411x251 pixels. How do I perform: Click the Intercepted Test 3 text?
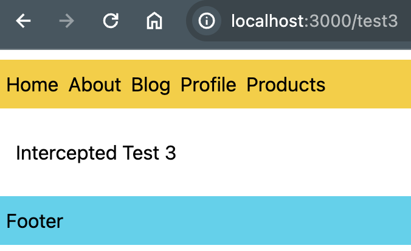click(x=96, y=153)
